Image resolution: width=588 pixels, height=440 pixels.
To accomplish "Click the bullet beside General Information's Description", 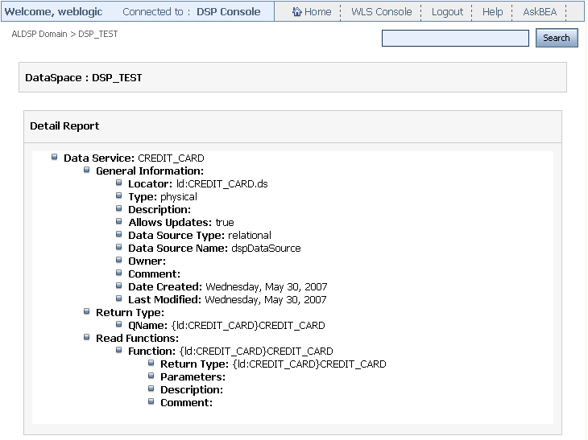I will (119, 208).
